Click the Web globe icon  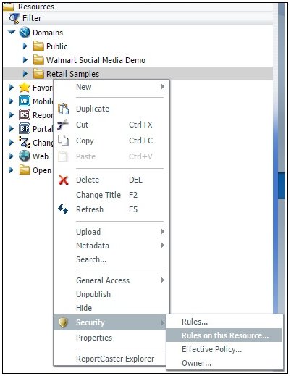point(25,156)
